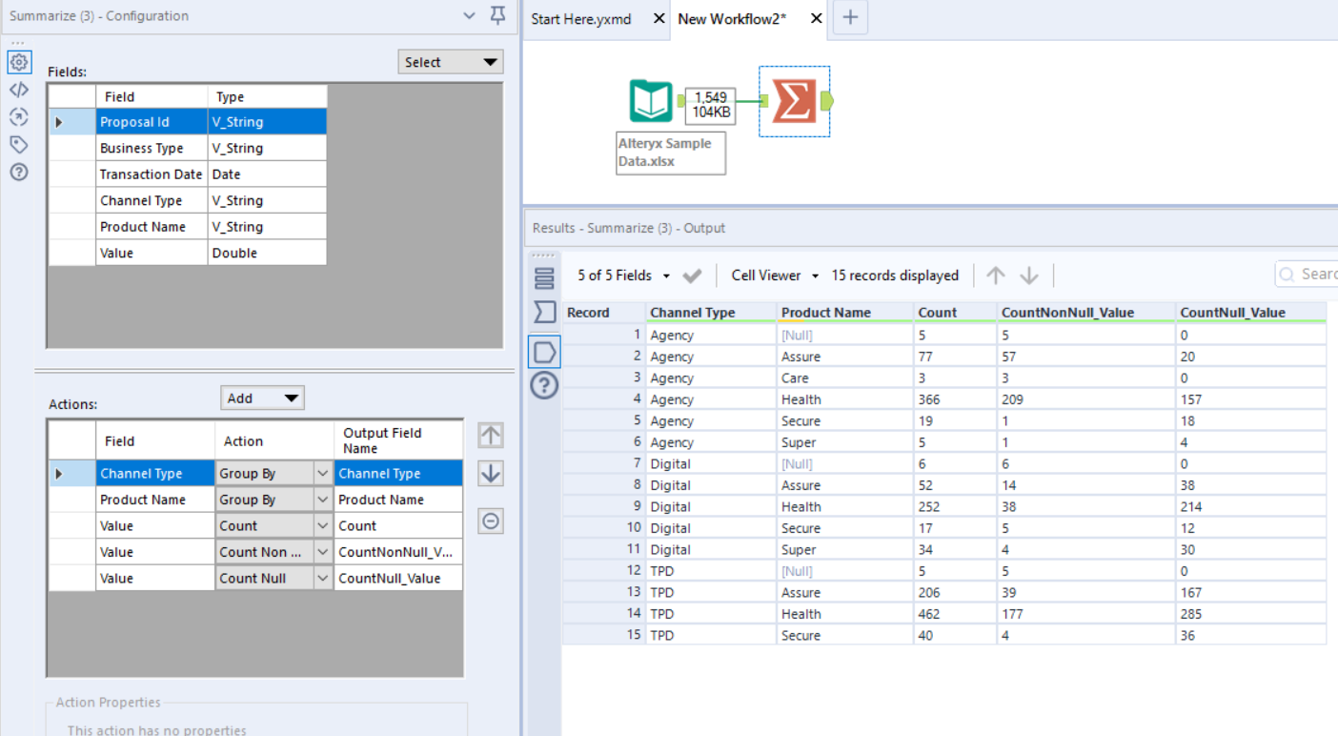Select the Input Data tool on canvas
The width and height of the screenshot is (1338, 736).
(651, 101)
